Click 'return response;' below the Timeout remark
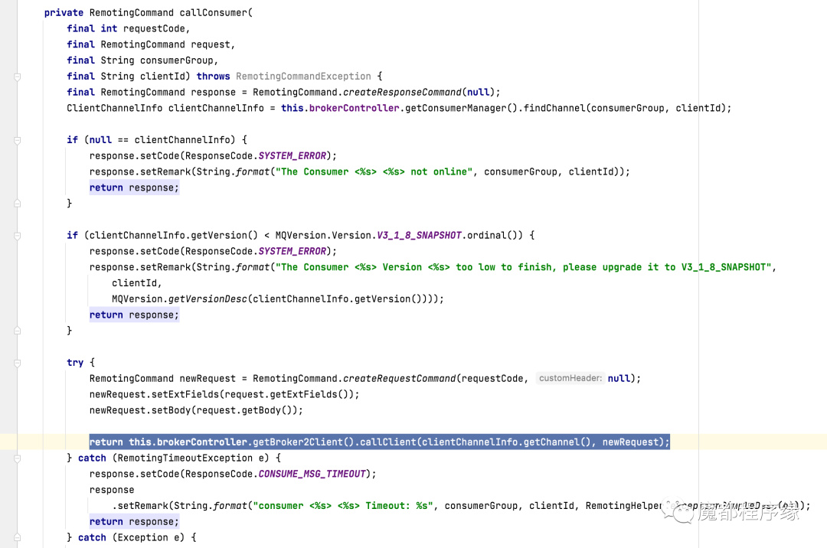This screenshot has width=827, height=548. [134, 522]
